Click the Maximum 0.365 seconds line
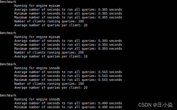The height and width of the screenshot is (110, 177). 68,17
